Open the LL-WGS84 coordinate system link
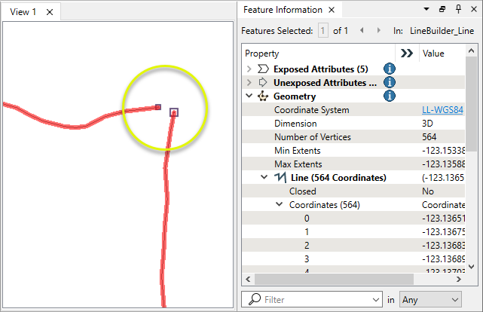The image size is (483, 312). pos(442,110)
